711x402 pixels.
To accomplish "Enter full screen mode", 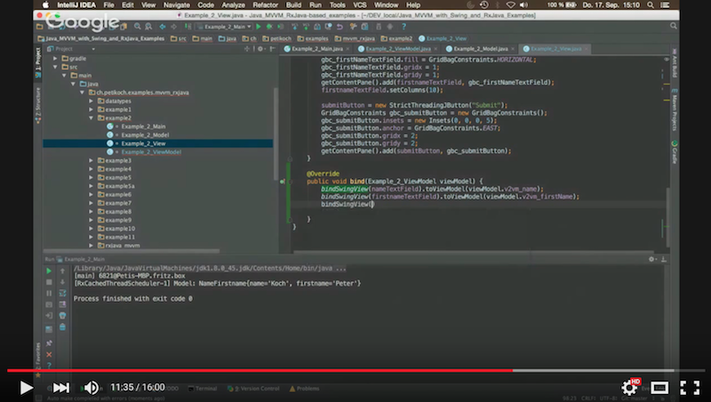I will point(690,388).
